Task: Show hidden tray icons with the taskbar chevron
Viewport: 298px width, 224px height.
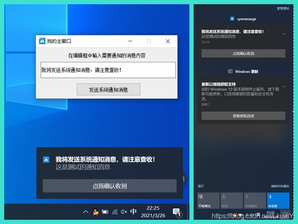Action: (x=86, y=211)
